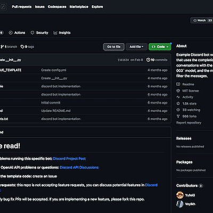Click the MIT license scale icon
Screen dimensions: 213x213
click(178, 91)
